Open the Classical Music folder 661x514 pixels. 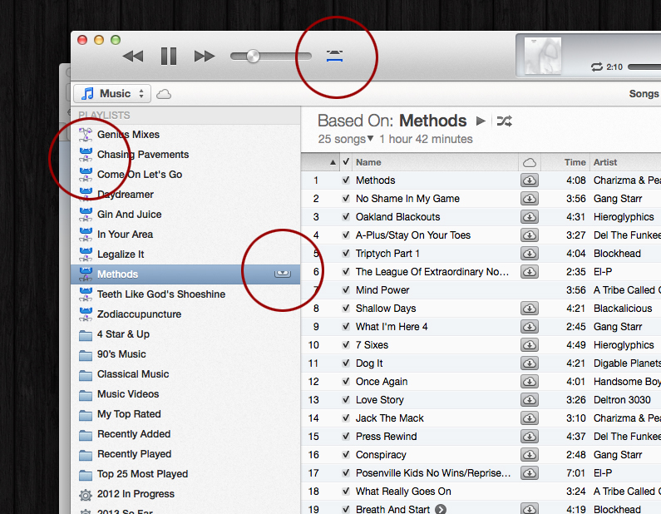185,374
